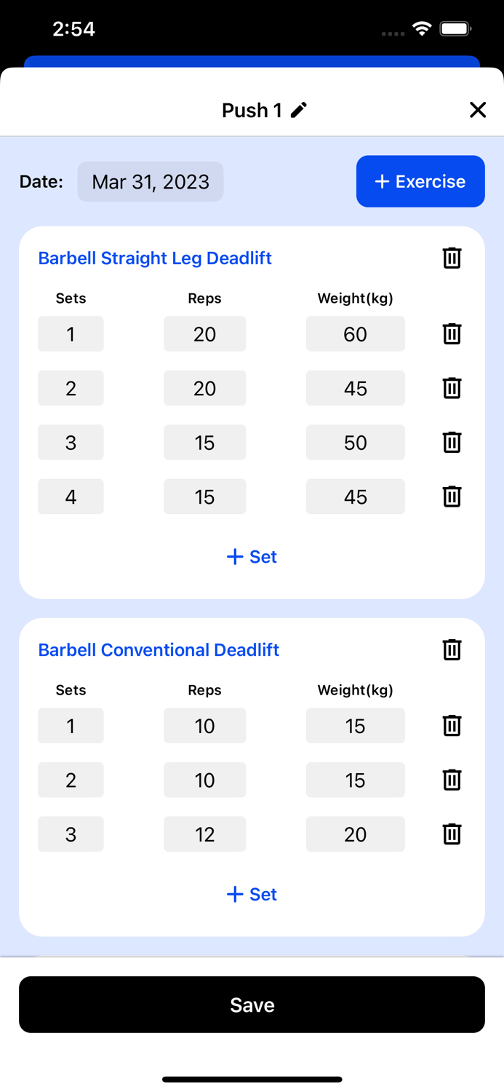
Task: Open the Barbell Straight Leg Deadlift details
Action: pos(155,258)
